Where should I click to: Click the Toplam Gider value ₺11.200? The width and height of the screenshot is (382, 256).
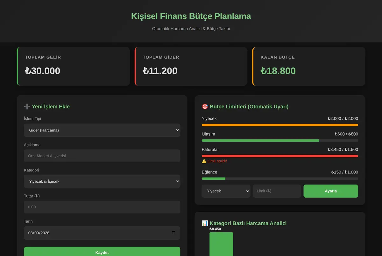coord(160,71)
